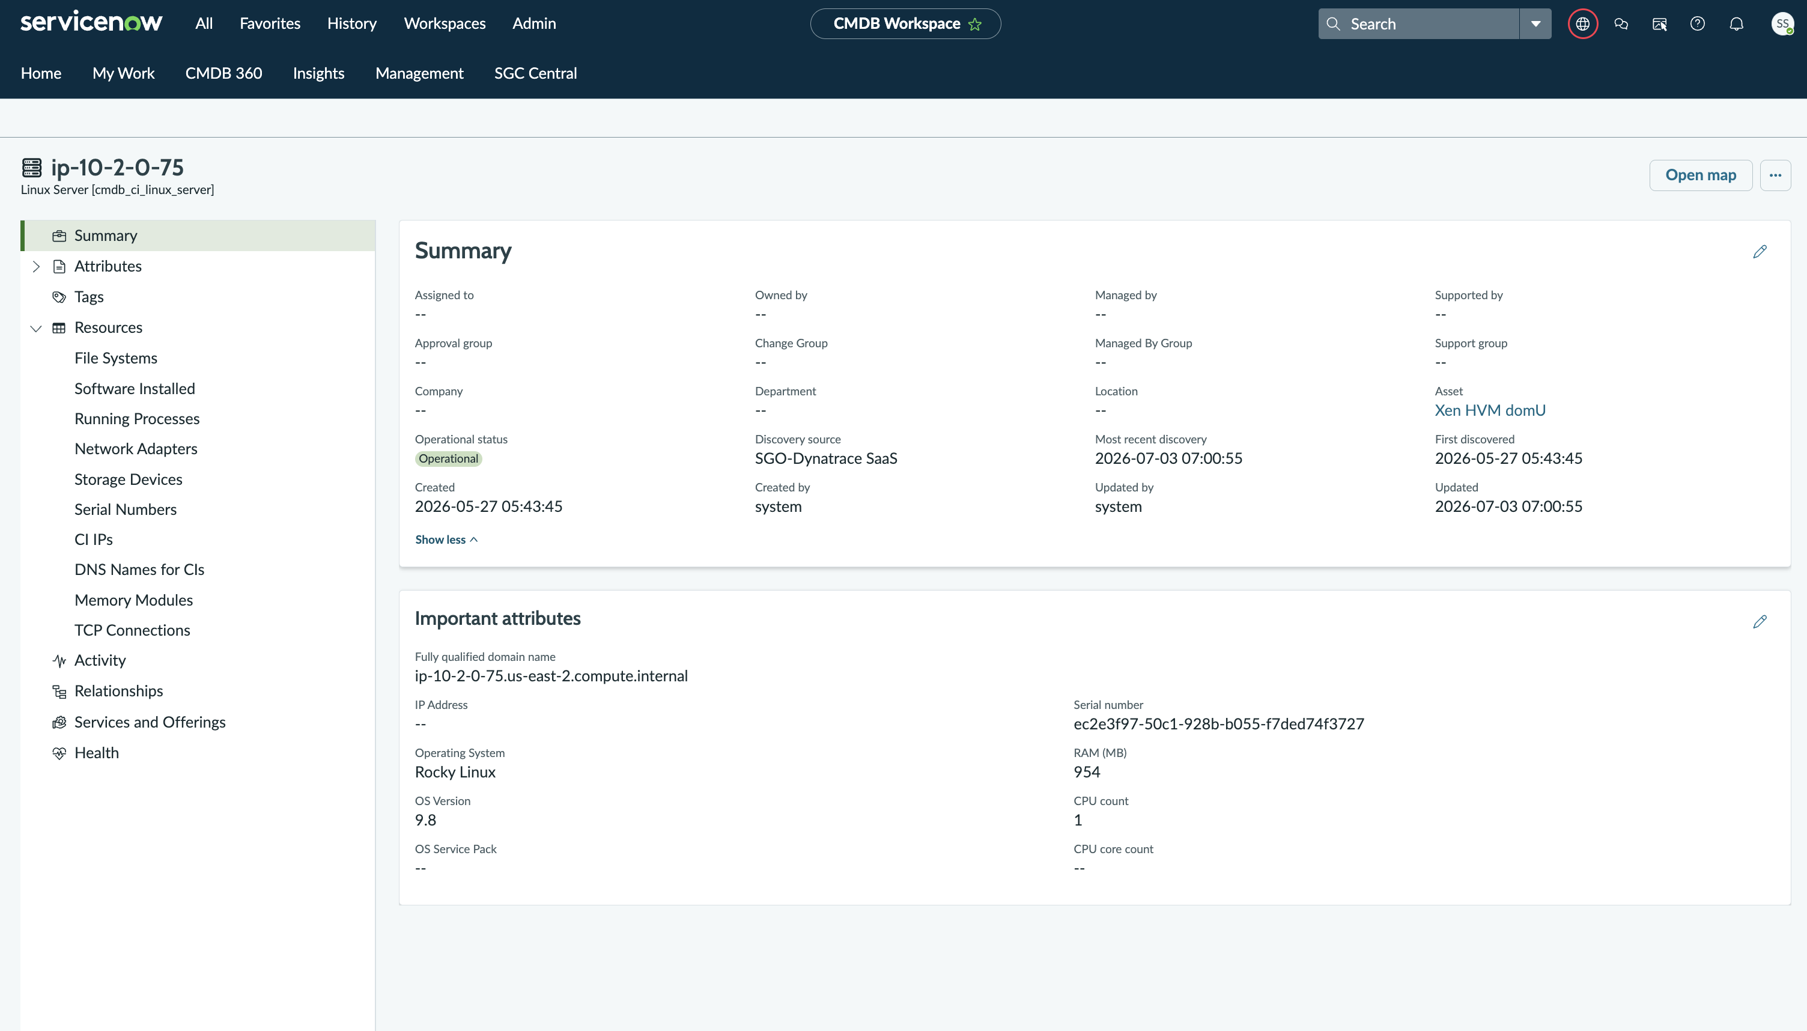Open the search scope dropdown arrow
Image resolution: width=1807 pixels, height=1031 pixels.
[x=1535, y=24]
